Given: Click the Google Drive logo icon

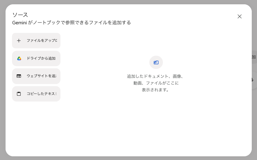Looking at the screenshot, I should pyautogui.click(x=19, y=58).
